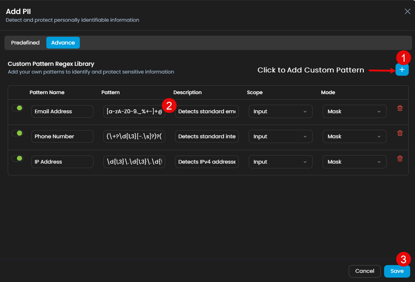The height and width of the screenshot is (282, 415).
Task: Disable the Phone Number pattern switch
Action: 17,133
